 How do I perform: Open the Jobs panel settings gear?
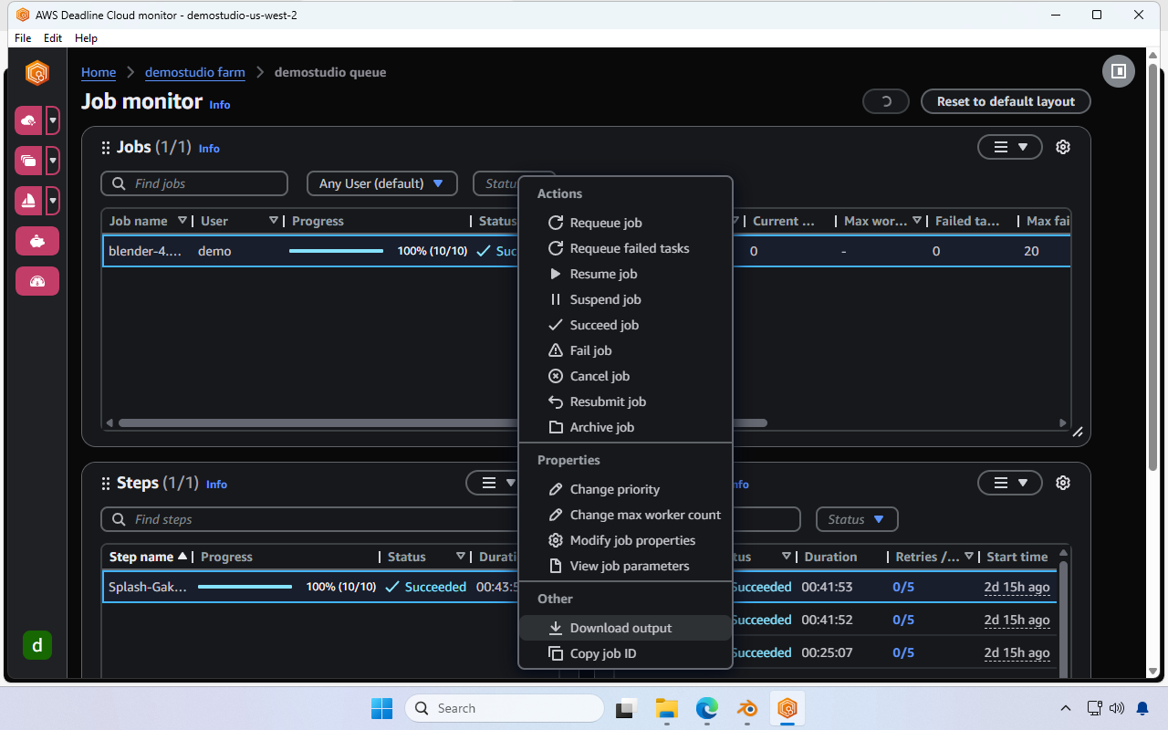pyautogui.click(x=1062, y=147)
